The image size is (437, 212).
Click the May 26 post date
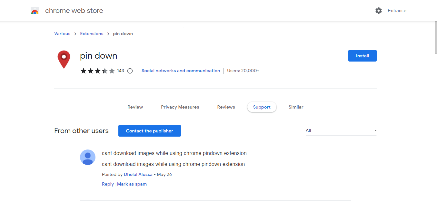(164, 174)
